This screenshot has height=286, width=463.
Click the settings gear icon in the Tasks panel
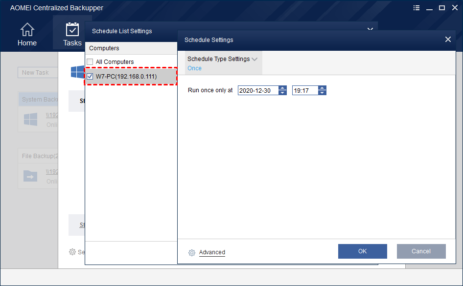72,252
